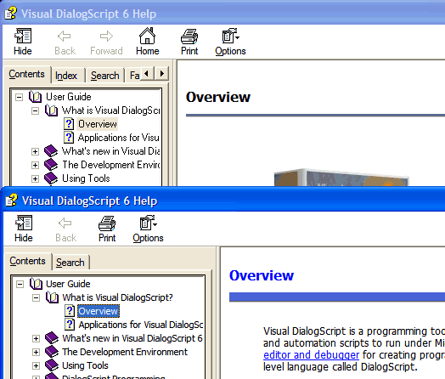Switch to Search tab in lower window
Viewport: 445px width, 379px height.
pos(70,263)
